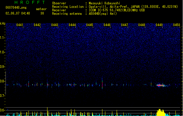The width and height of the screenshot is (183, 116).
Task: Click the meteor count value 38
Action: pos(42,13)
